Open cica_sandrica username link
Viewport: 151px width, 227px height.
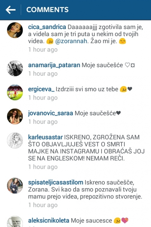47,27
